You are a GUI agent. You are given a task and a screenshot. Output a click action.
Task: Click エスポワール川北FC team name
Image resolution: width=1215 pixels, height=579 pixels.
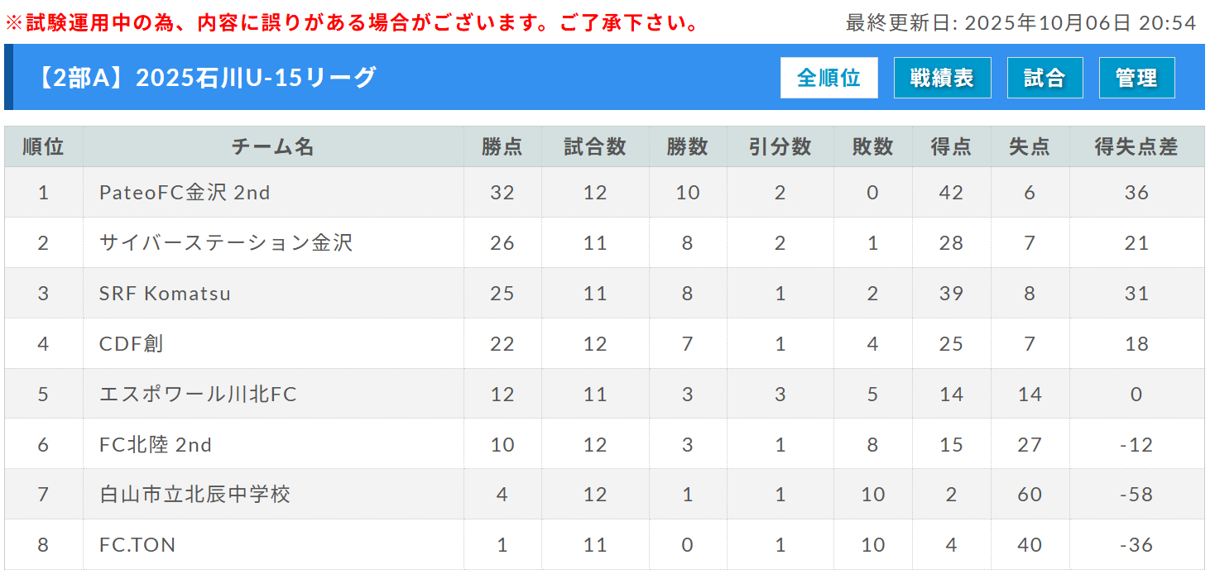coord(198,395)
